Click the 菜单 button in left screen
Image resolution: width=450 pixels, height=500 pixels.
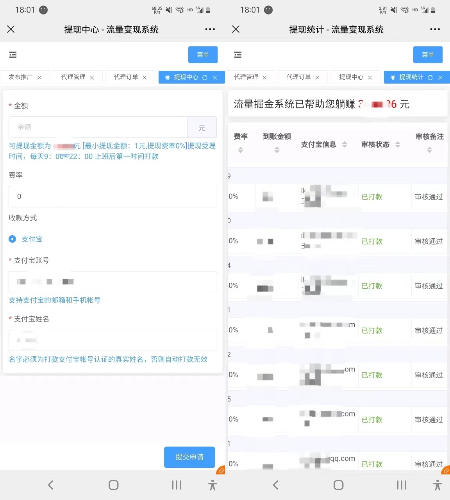pos(203,55)
